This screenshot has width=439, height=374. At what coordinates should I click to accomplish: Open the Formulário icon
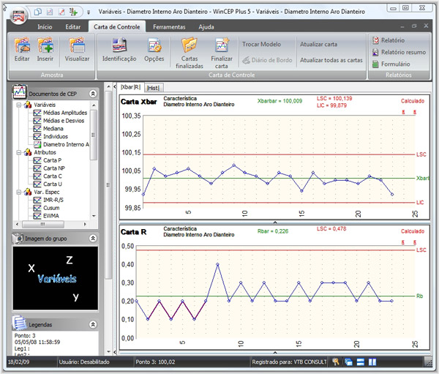[375, 64]
